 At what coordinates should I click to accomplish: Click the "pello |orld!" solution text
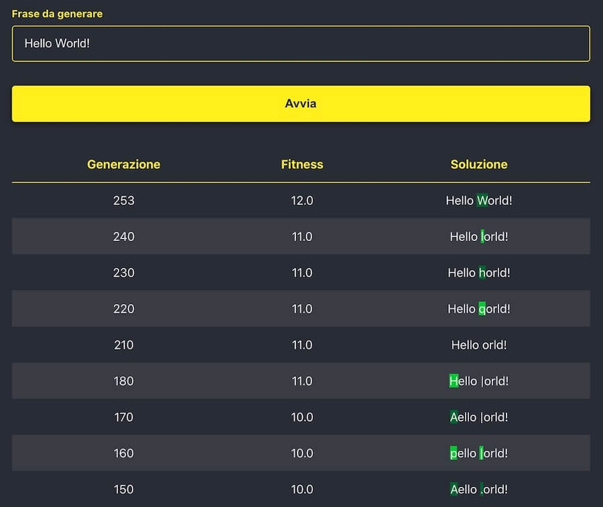pyautogui.click(x=479, y=453)
